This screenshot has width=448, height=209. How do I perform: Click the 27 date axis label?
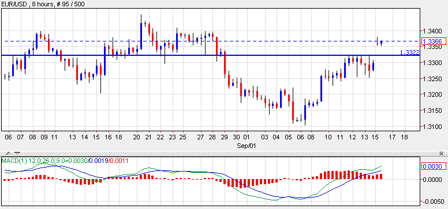tap(201, 137)
